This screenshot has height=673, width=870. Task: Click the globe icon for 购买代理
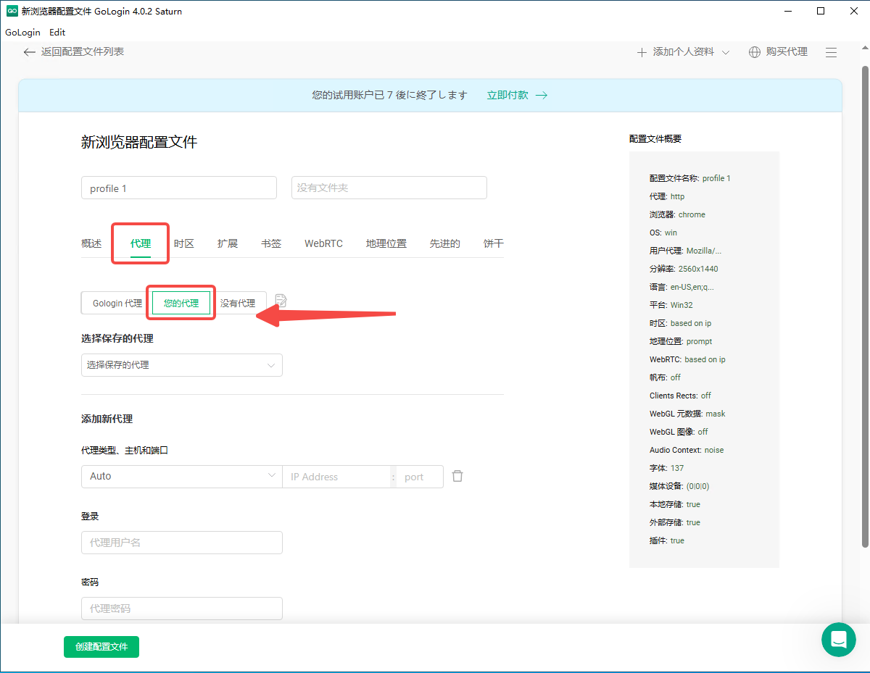pos(755,52)
